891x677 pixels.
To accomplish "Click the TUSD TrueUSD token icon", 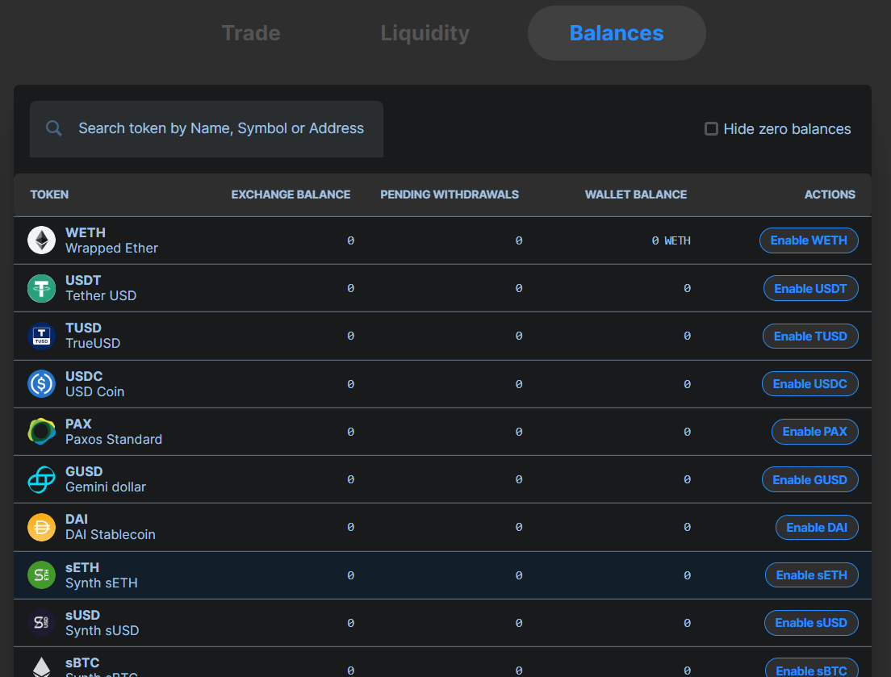I will click(41, 336).
